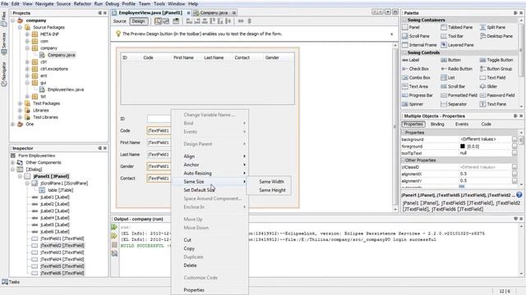
Task: Collapse the Swing Controls palette section
Action: [404, 52]
